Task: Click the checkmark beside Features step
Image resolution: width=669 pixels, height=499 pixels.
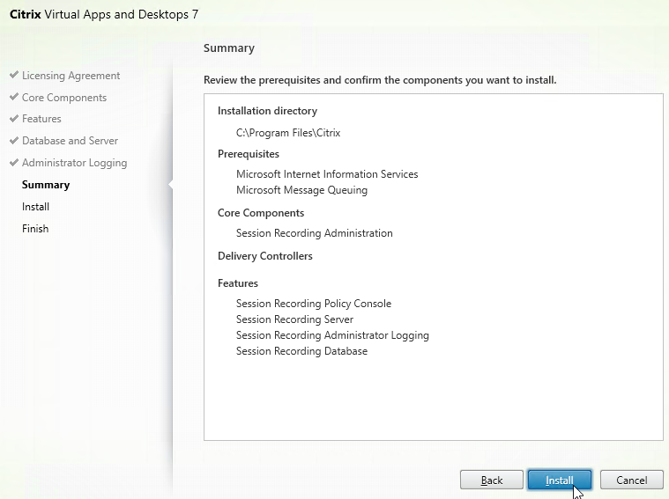Action: 13,118
